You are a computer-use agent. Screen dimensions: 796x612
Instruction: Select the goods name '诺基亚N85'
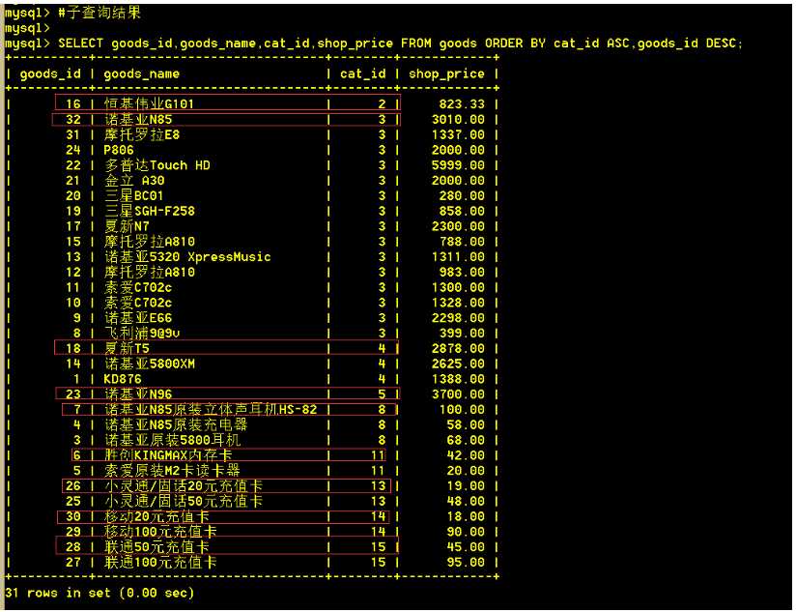pos(138,119)
